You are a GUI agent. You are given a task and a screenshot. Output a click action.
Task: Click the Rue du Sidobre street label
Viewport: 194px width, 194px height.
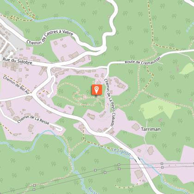[x=18, y=61]
